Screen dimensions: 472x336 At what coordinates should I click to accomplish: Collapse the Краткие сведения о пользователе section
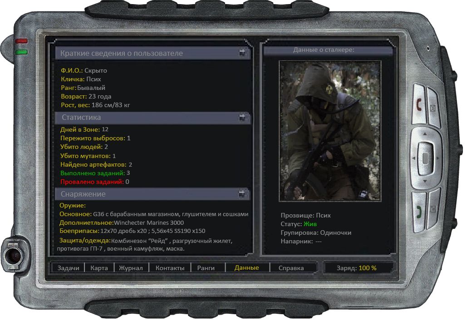tap(243, 53)
